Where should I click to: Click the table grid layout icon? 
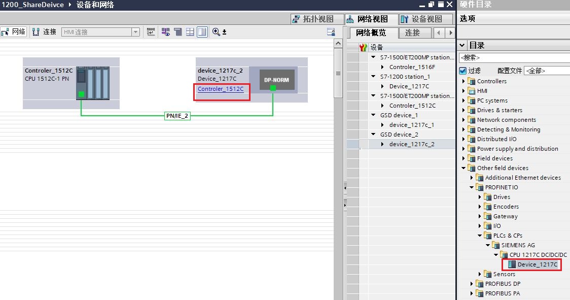coord(190,32)
